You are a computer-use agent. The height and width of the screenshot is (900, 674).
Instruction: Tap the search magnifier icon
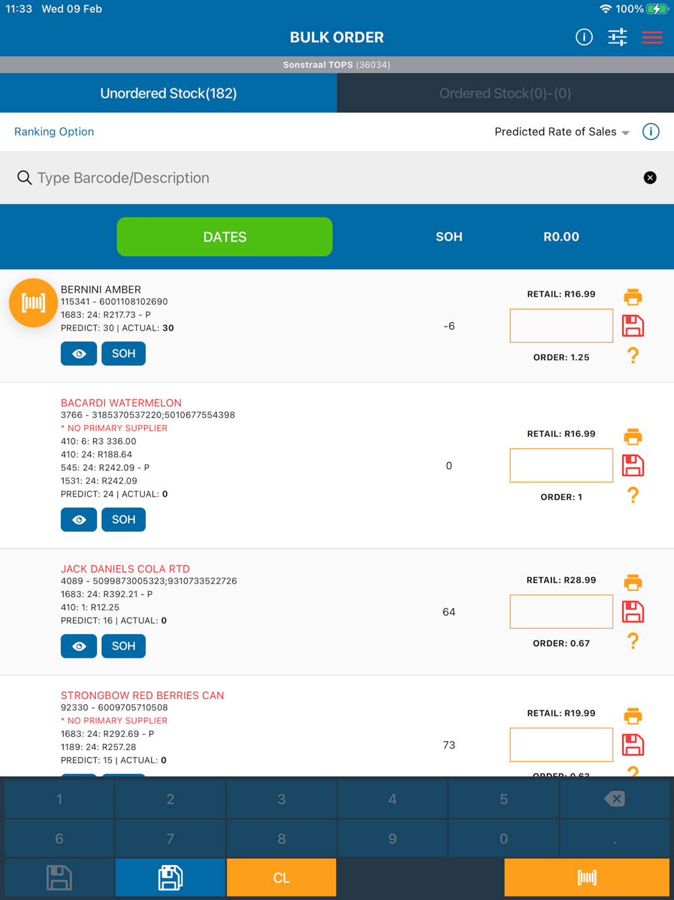point(24,177)
